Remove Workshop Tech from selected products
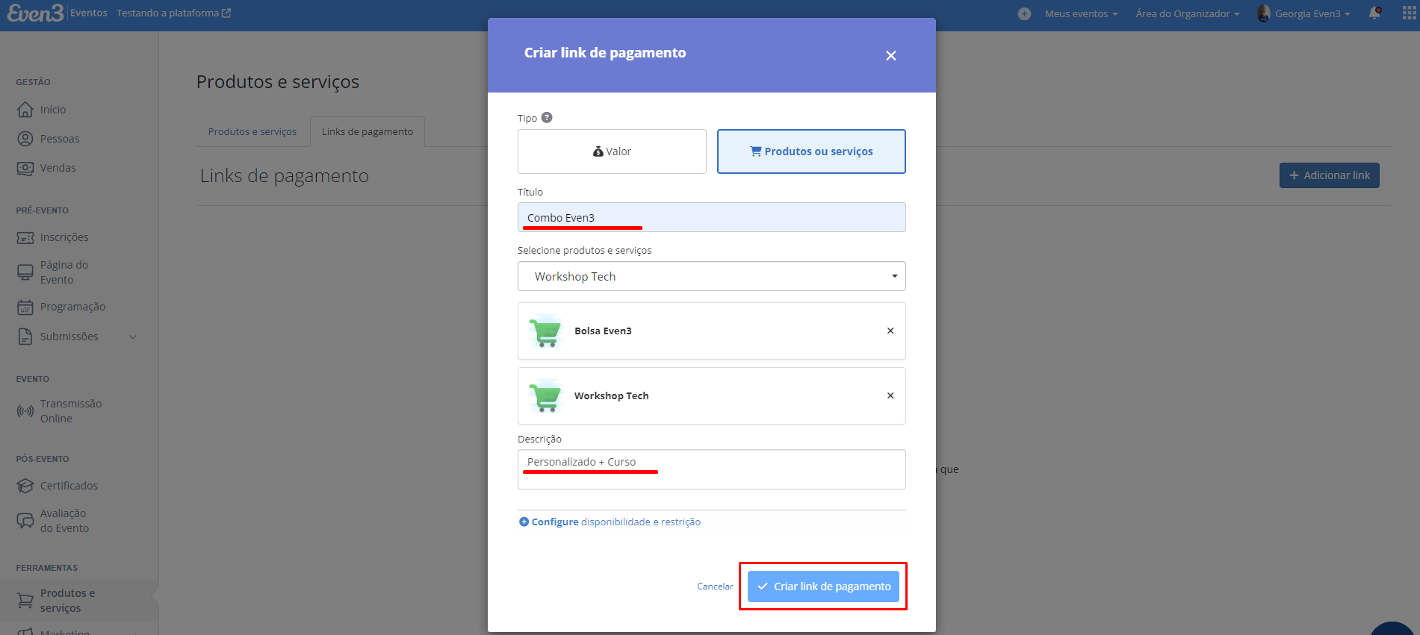The image size is (1420, 635). [890, 395]
